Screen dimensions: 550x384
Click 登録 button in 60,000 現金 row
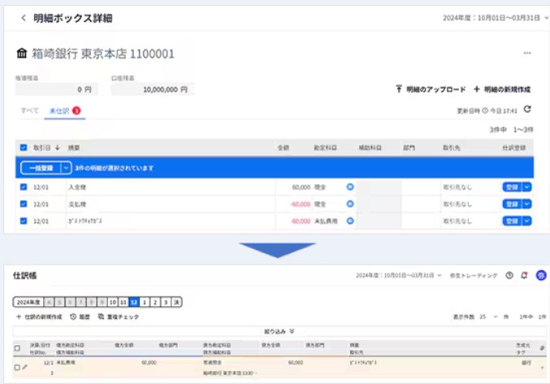pos(512,187)
